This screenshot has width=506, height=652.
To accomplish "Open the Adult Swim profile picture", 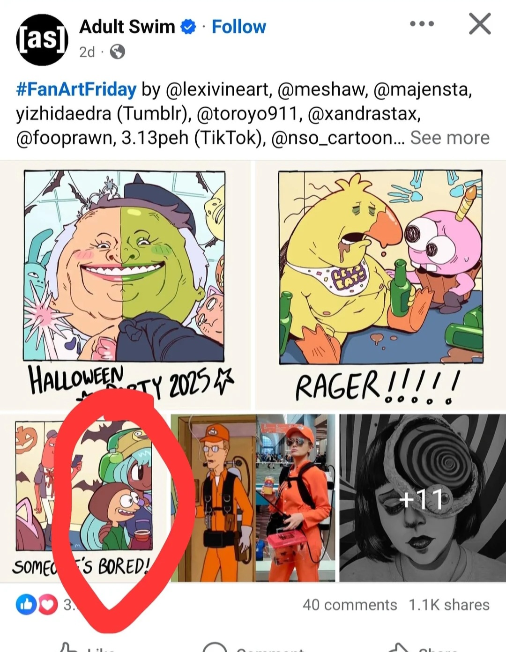I will tap(42, 39).
